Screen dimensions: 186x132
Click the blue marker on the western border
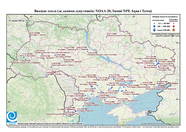pos(30,36)
